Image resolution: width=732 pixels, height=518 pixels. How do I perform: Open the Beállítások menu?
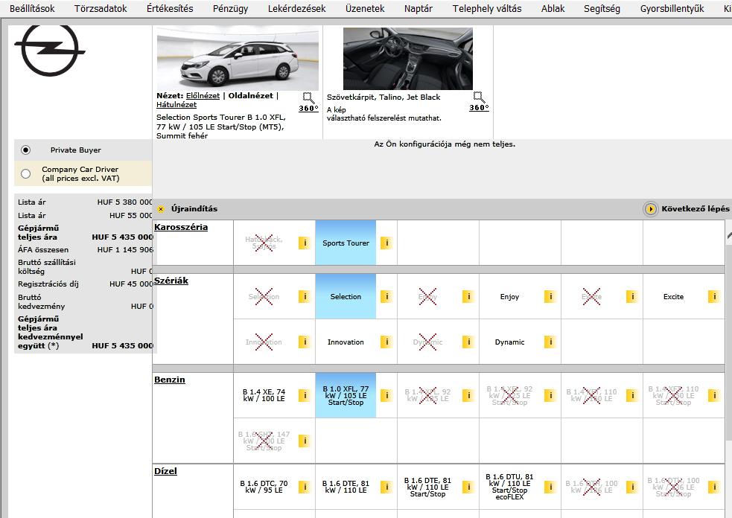(32, 8)
